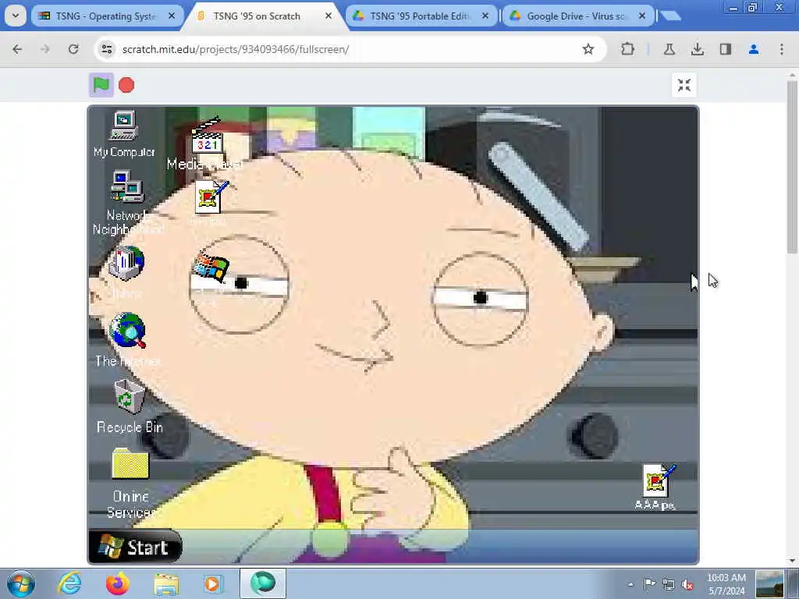
Task: Open the taskbar clock showing 10:03 AM
Action: 726,584
